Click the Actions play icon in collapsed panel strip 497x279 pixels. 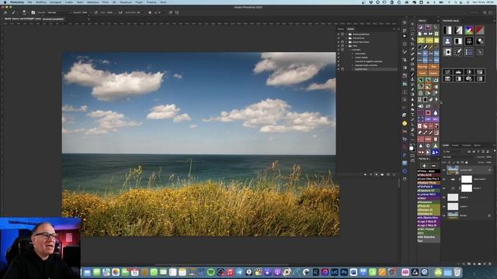[x=405, y=36]
